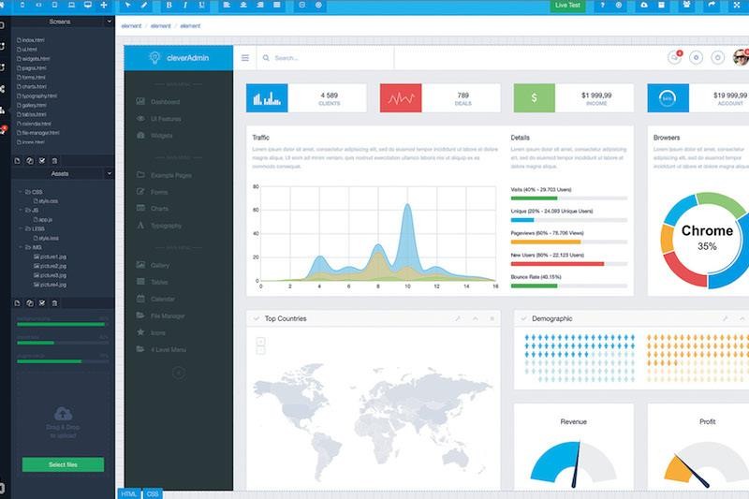749x499 pixels.
Task: Open style.css file in Assets
Action: pos(46,201)
